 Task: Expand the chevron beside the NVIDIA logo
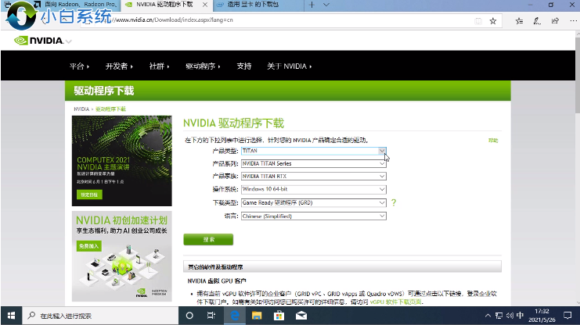(x=68, y=41)
